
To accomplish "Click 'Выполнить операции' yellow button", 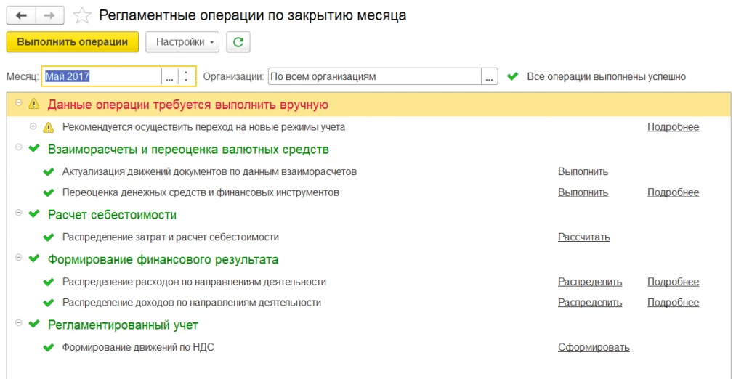I will coord(73,42).
